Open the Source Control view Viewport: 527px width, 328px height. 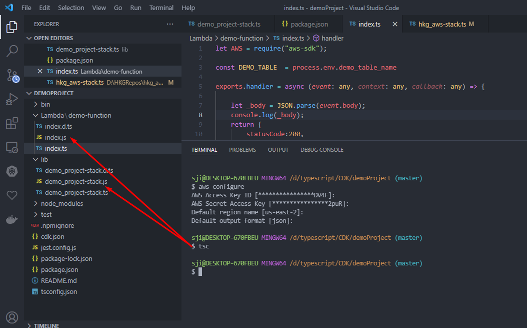11,76
